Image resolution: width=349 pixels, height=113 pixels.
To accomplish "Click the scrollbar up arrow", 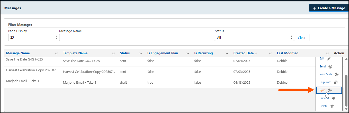I will click(346, 59).
